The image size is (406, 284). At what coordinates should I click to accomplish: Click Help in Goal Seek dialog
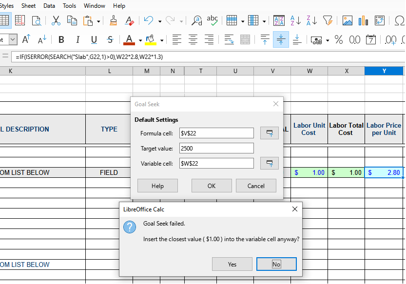(157, 186)
